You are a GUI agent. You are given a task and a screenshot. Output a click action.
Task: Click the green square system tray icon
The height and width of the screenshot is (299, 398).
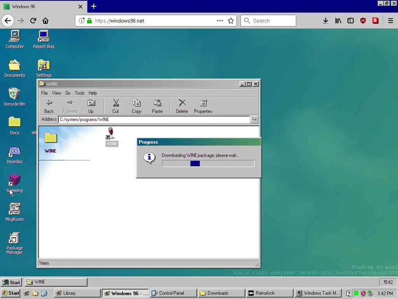356,294
